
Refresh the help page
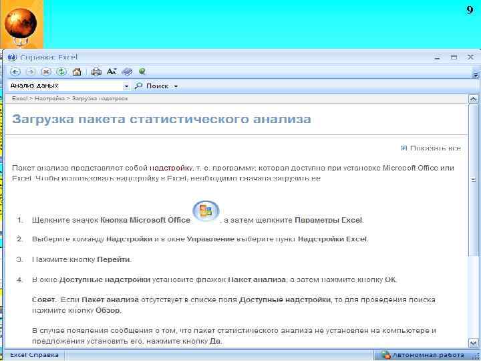pyautogui.click(x=61, y=72)
